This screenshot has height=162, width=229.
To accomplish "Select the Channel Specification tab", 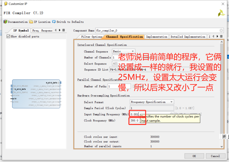I will [124, 37].
